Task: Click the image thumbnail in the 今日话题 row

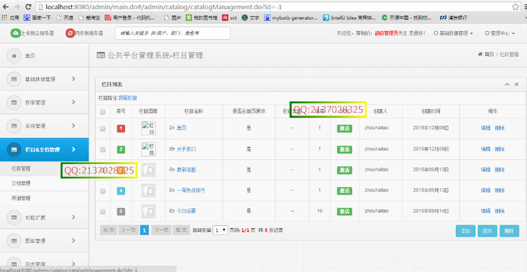Action: [x=148, y=211]
